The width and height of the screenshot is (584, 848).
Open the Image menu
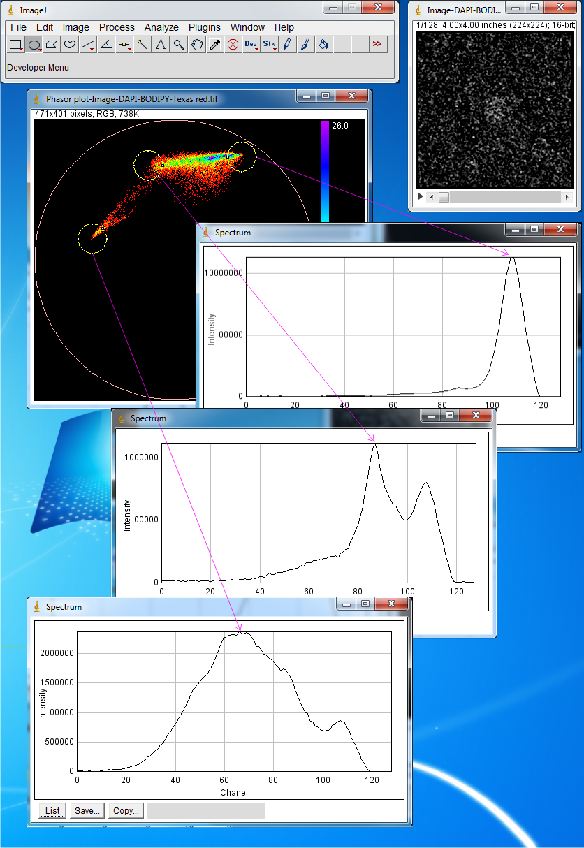click(x=76, y=27)
